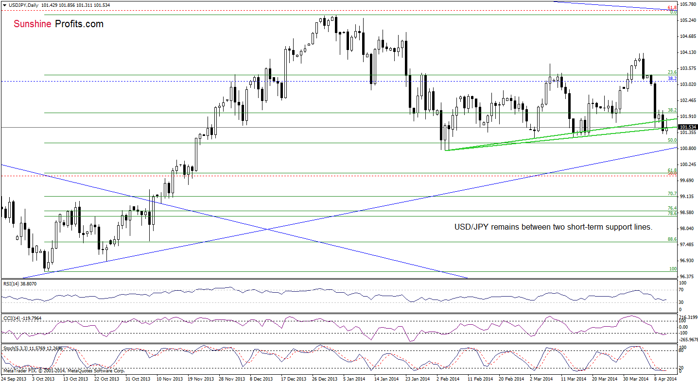Click the annotation about two short-term support lines
Screen dimensions: 698x383
[553, 227]
